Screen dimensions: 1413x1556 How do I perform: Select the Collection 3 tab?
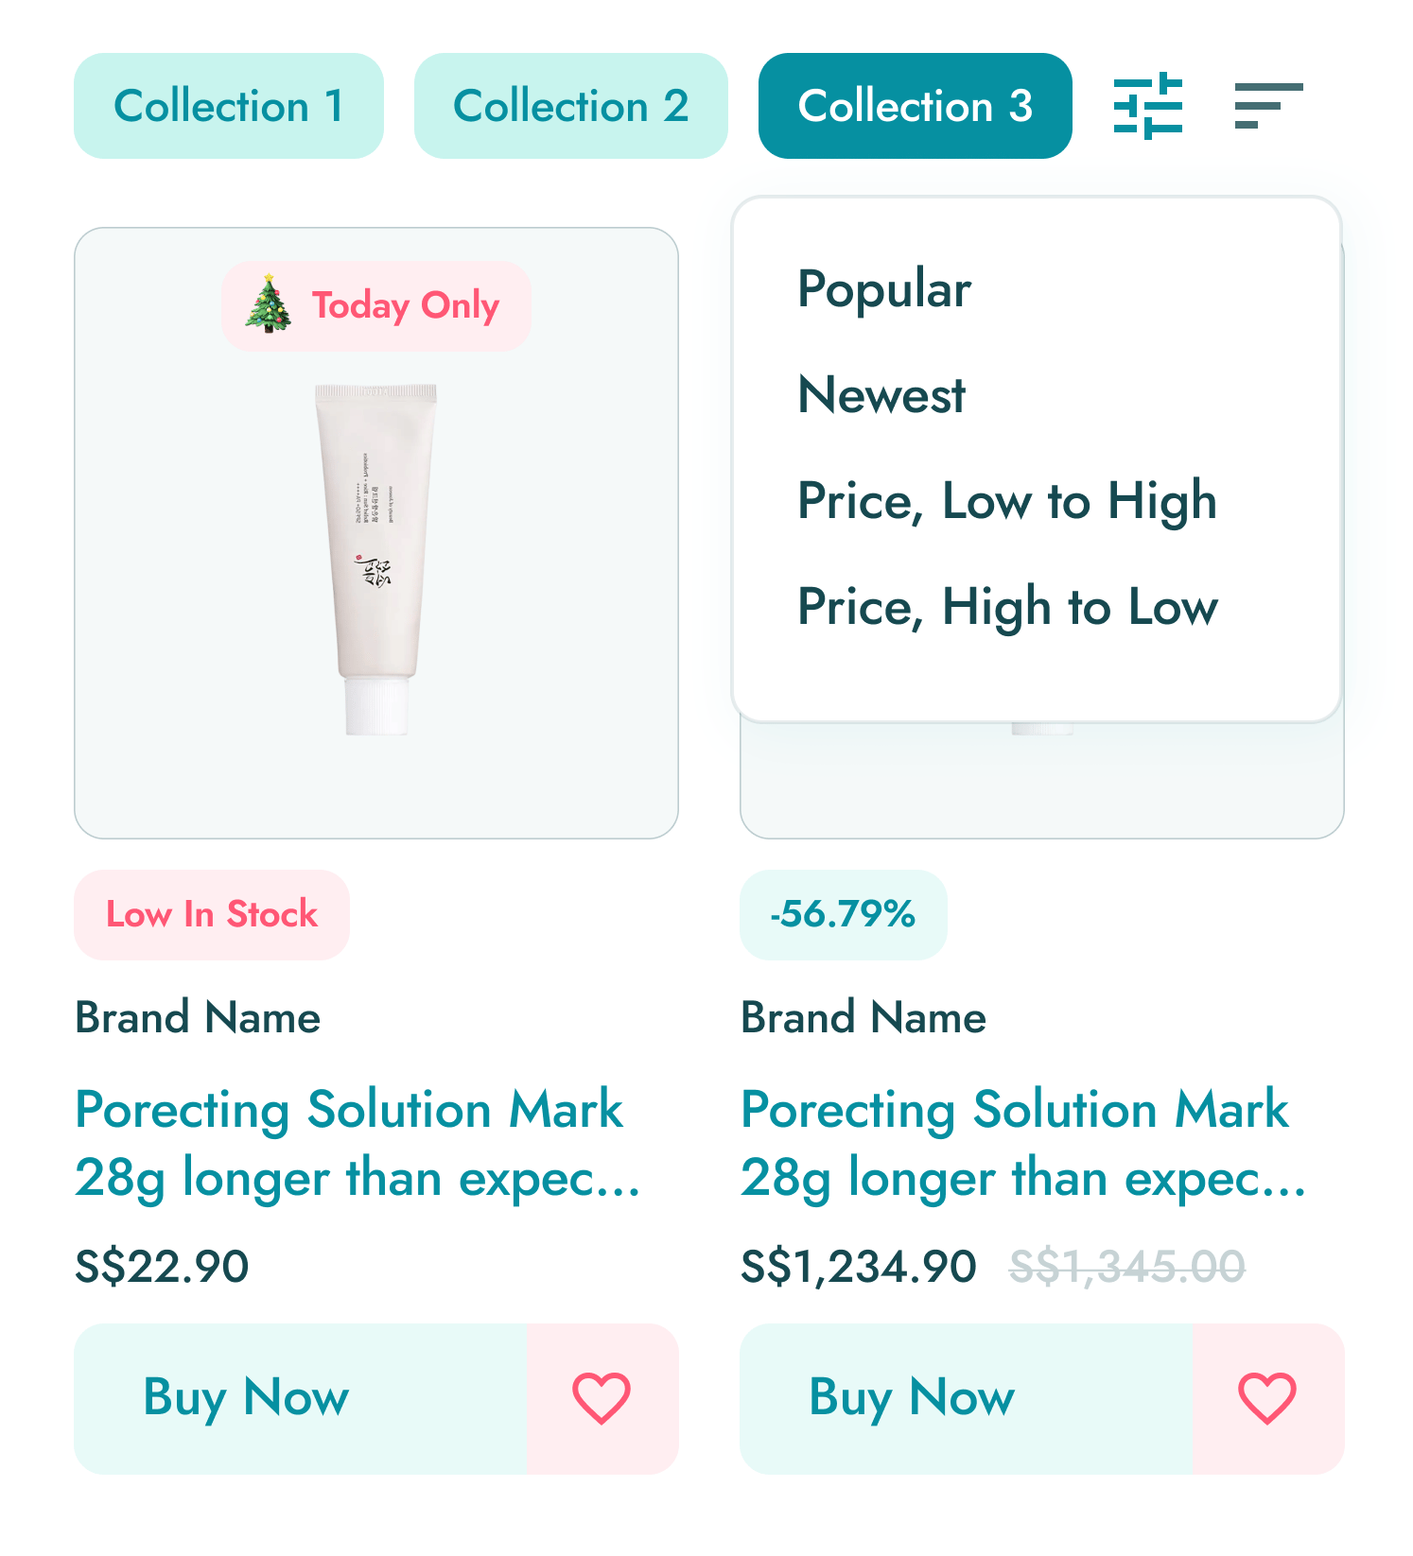tap(915, 106)
